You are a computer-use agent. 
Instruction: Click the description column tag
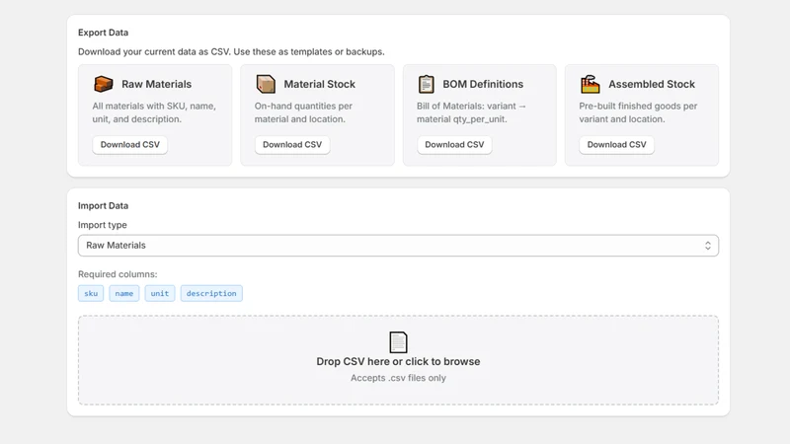point(211,293)
